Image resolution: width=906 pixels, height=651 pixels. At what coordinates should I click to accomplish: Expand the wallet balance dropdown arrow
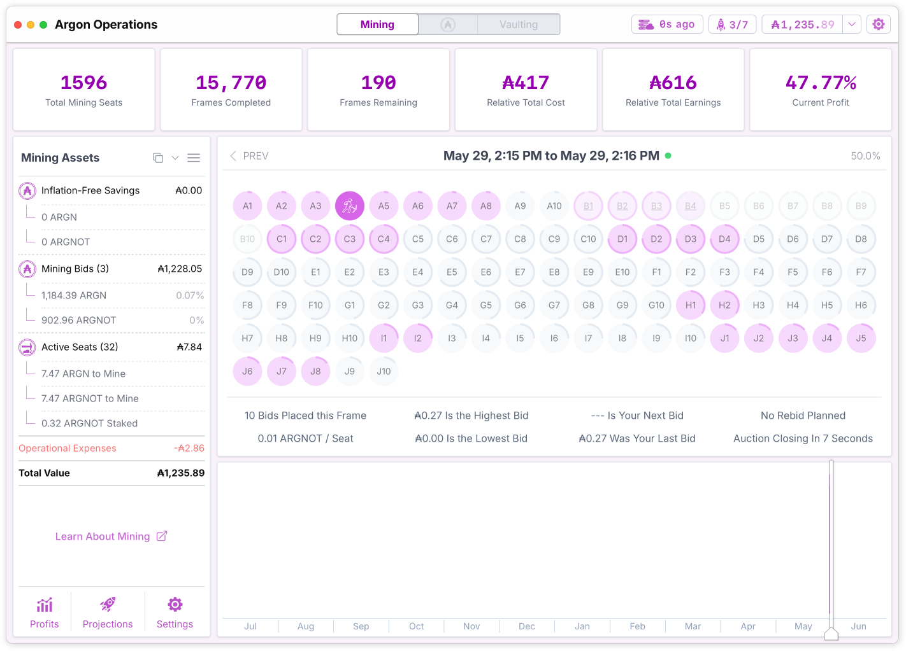852,24
